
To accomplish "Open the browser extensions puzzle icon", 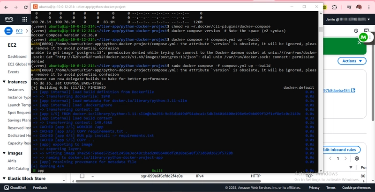I will click(x=334, y=7).
